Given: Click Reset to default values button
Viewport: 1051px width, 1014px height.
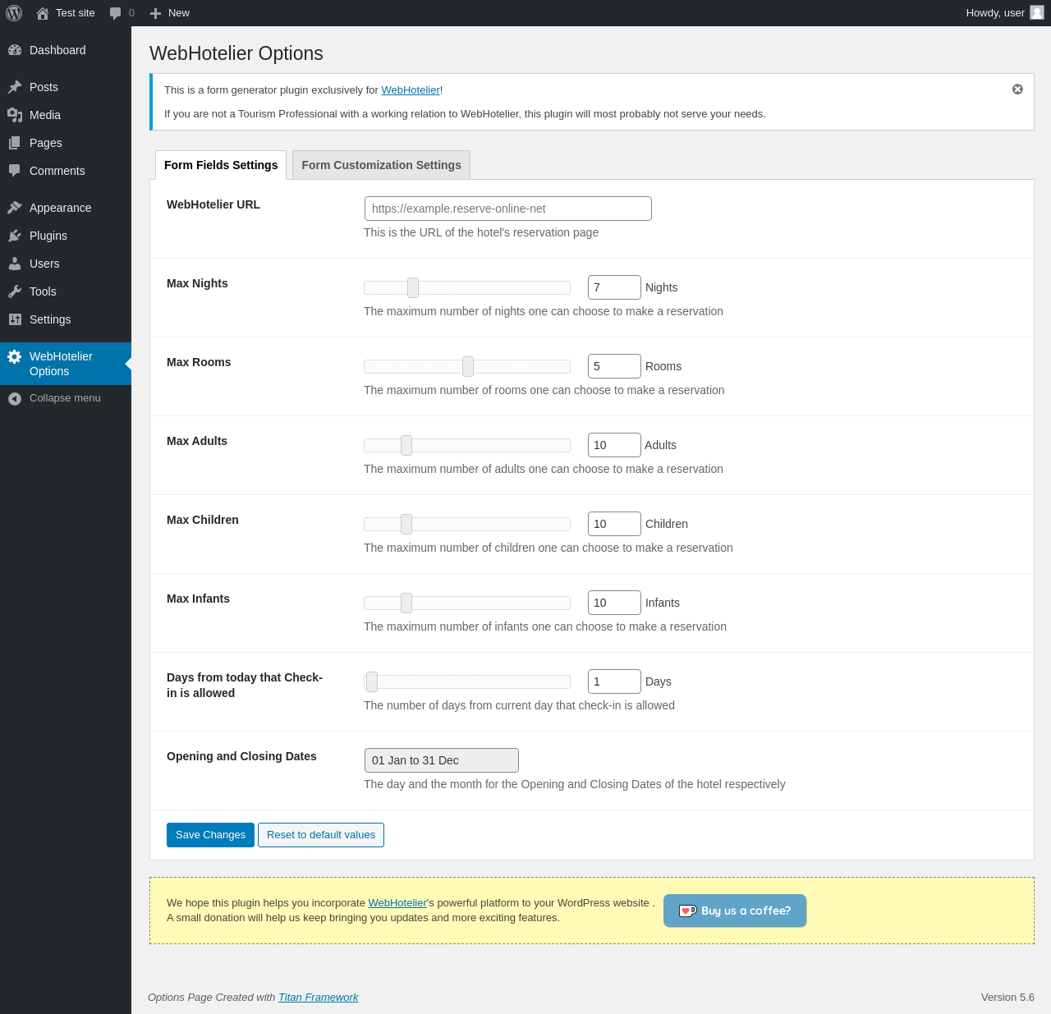Looking at the screenshot, I should 321,835.
